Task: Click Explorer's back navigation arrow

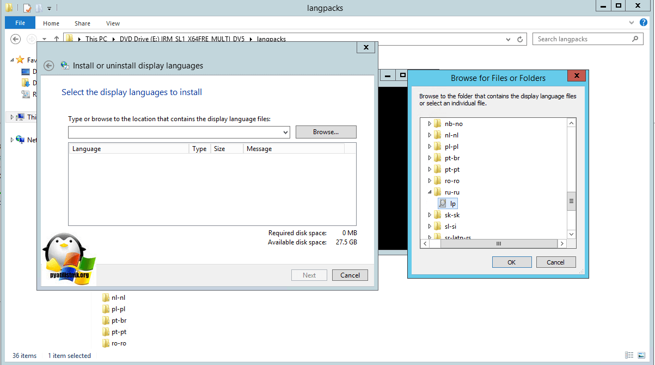Action: 16,39
